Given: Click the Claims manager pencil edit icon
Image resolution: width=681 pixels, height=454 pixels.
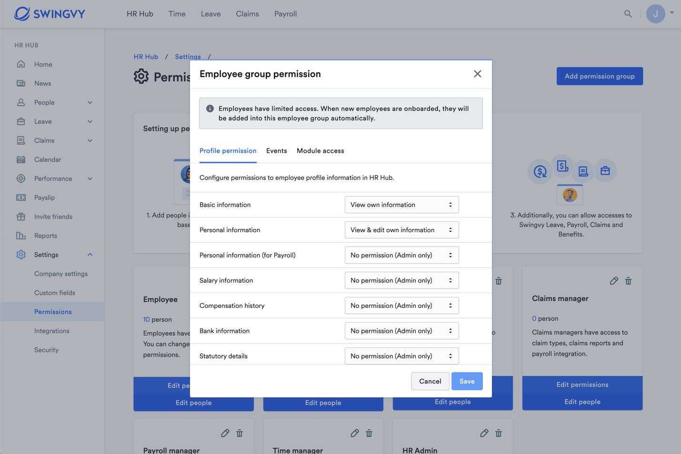Looking at the screenshot, I should (x=614, y=281).
